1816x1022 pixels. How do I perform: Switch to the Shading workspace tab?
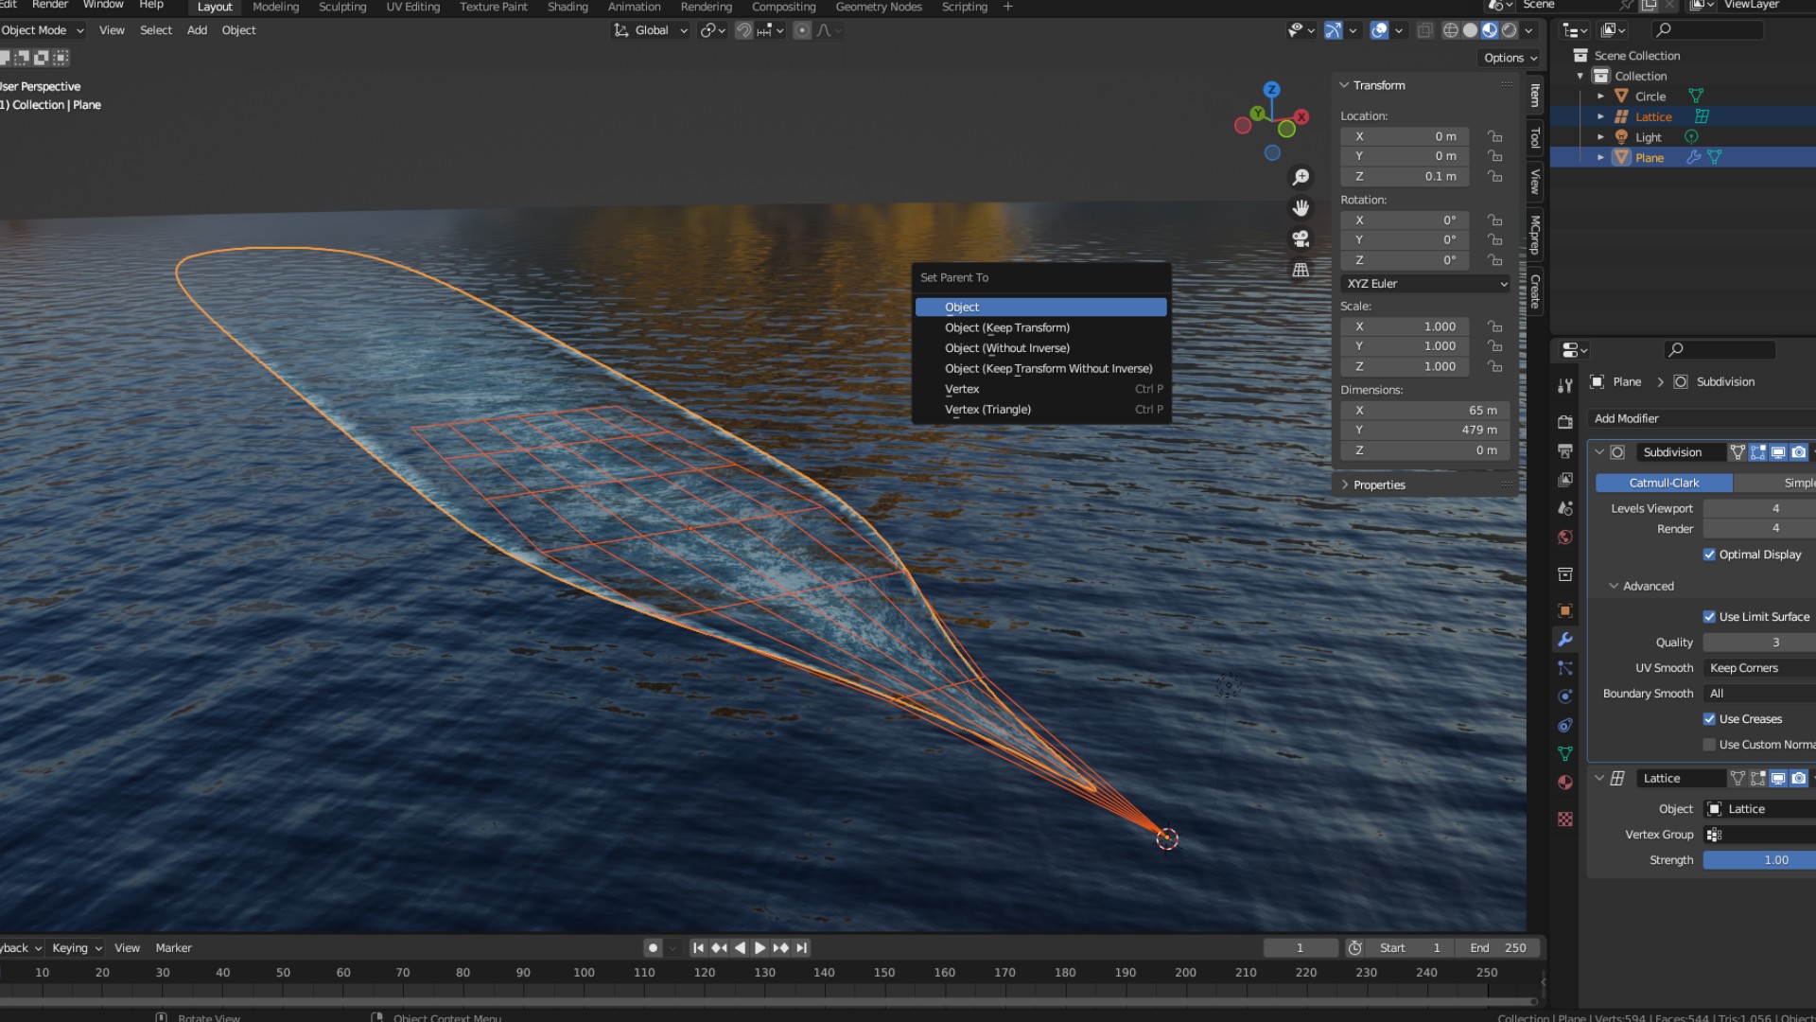coord(567,7)
